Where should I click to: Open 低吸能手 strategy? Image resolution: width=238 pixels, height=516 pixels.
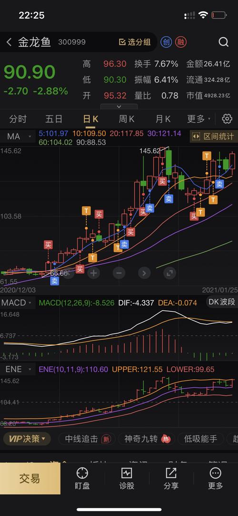tap(200, 439)
